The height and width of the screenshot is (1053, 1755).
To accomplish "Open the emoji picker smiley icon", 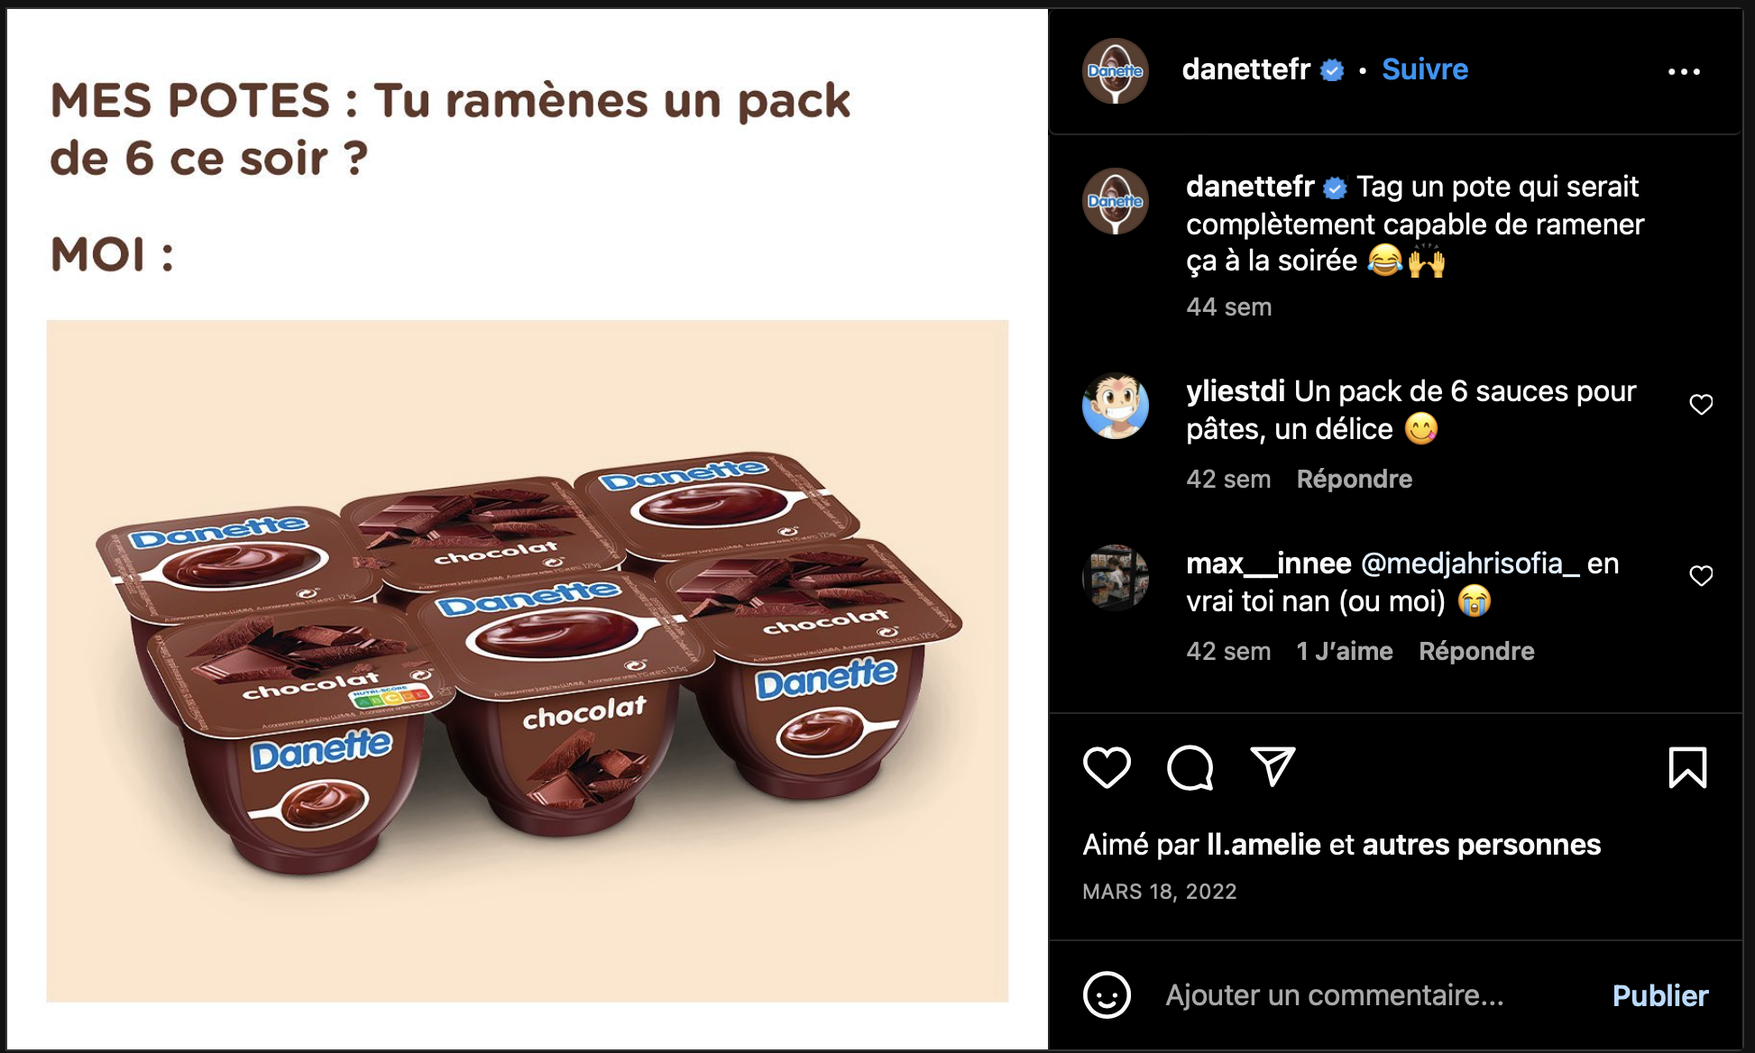I will tap(1107, 995).
